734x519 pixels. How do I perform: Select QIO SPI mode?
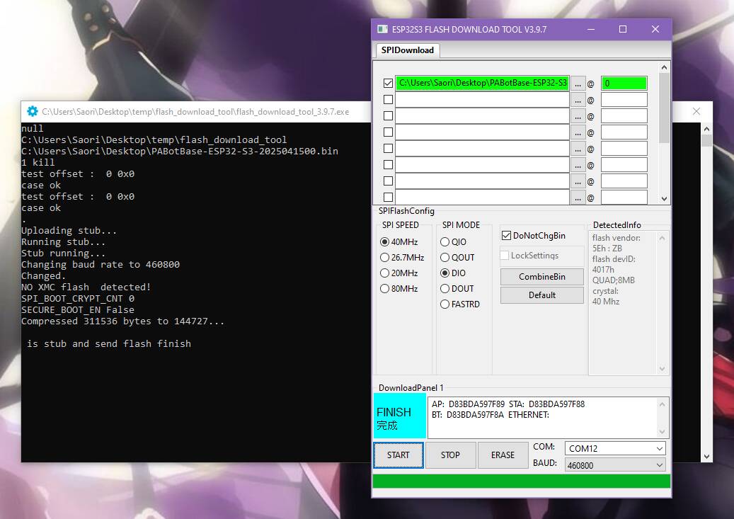point(445,242)
